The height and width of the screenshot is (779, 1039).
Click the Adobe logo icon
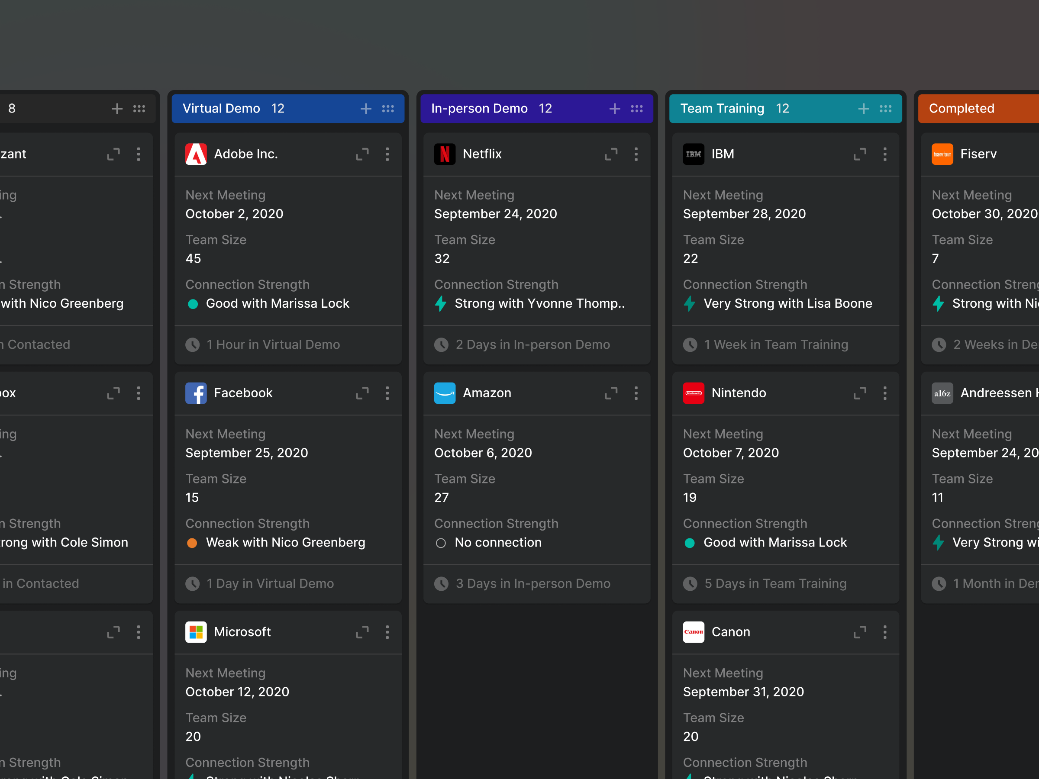[x=196, y=154]
